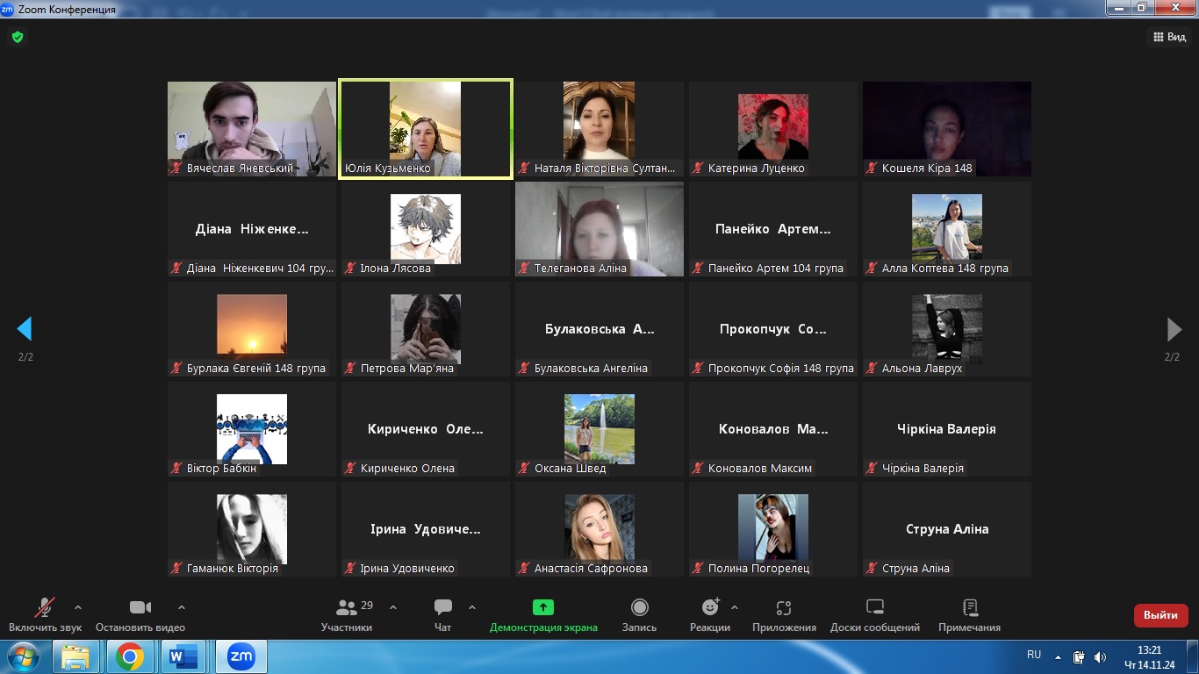Open the Вид layout menu

pos(1169,37)
